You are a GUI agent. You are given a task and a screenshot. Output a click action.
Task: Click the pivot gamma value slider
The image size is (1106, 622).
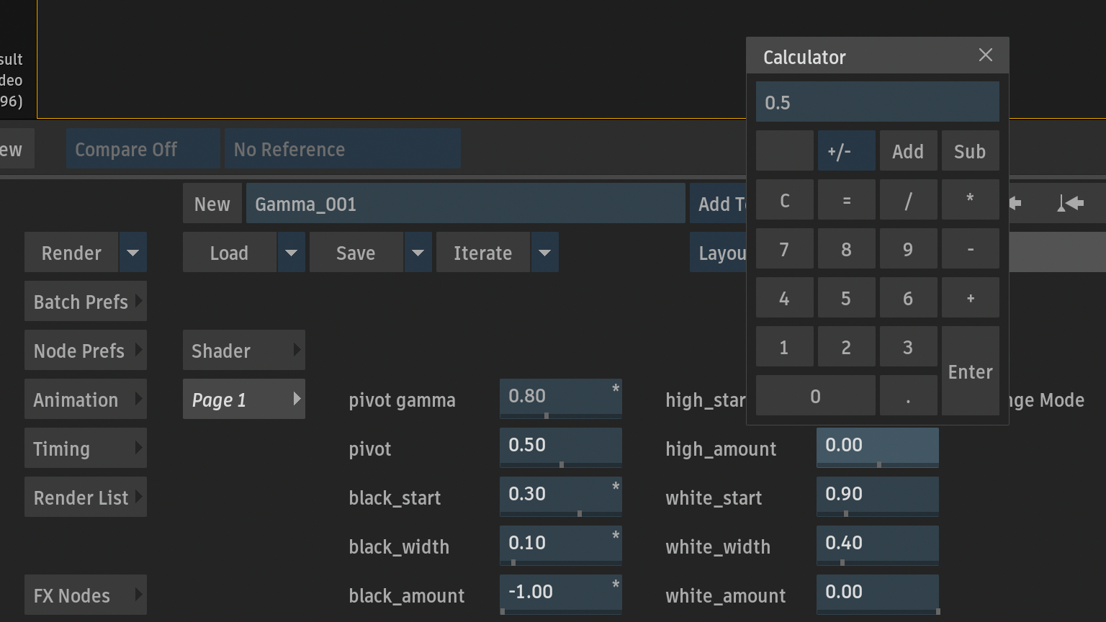coord(561,399)
